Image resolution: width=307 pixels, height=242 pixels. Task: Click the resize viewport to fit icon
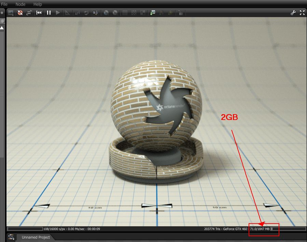click(x=29, y=13)
